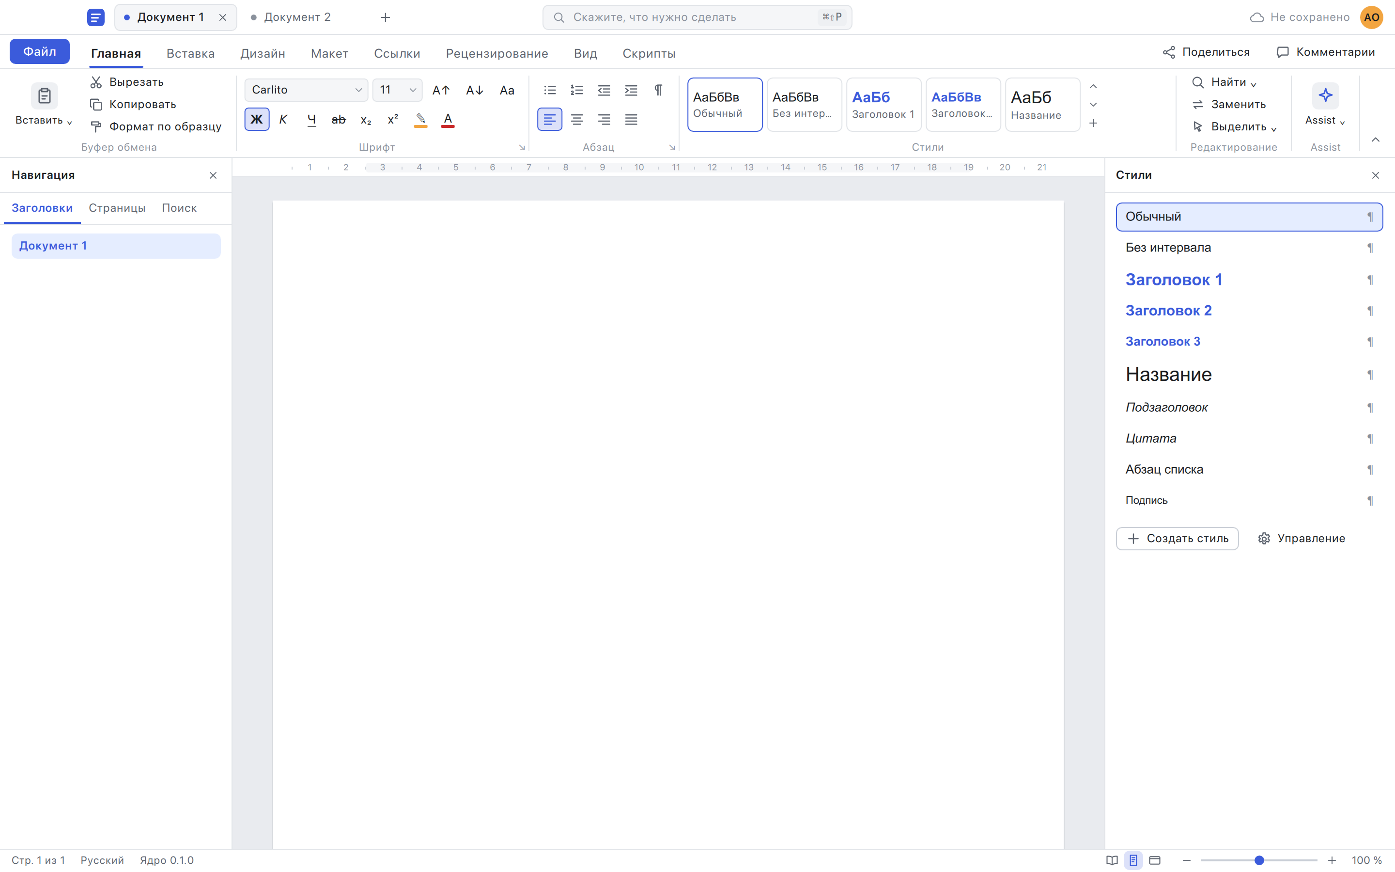This screenshot has width=1395, height=872.
Task: Open the Управление styles settings
Action: coord(1302,538)
